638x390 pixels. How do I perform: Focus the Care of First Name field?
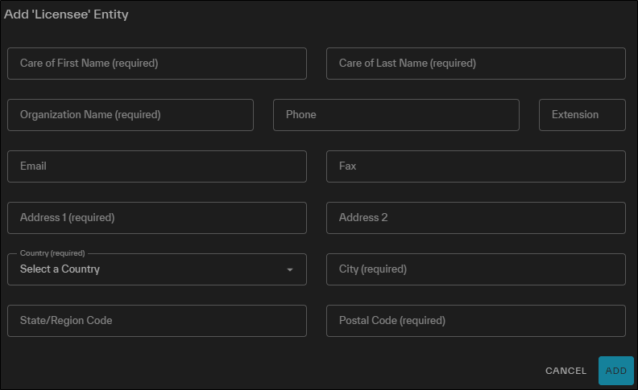[x=156, y=64]
